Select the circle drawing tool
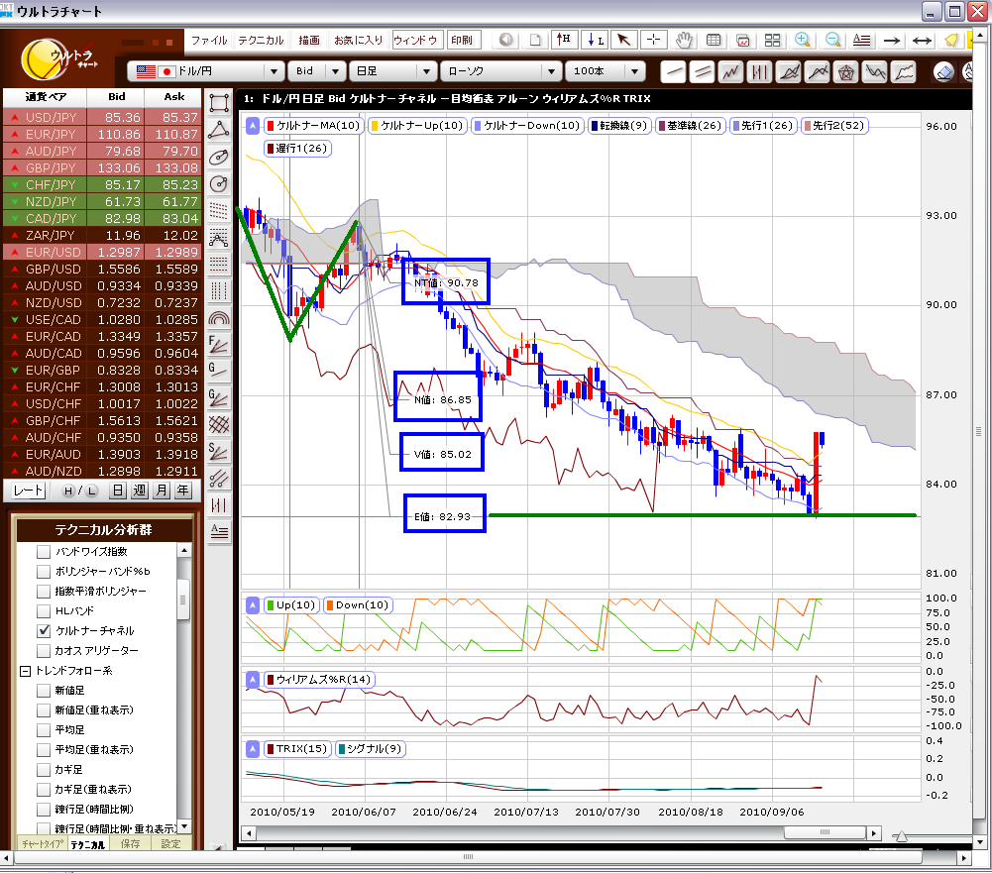 click(219, 184)
